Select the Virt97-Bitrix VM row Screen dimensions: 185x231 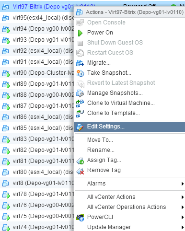[37, 7]
